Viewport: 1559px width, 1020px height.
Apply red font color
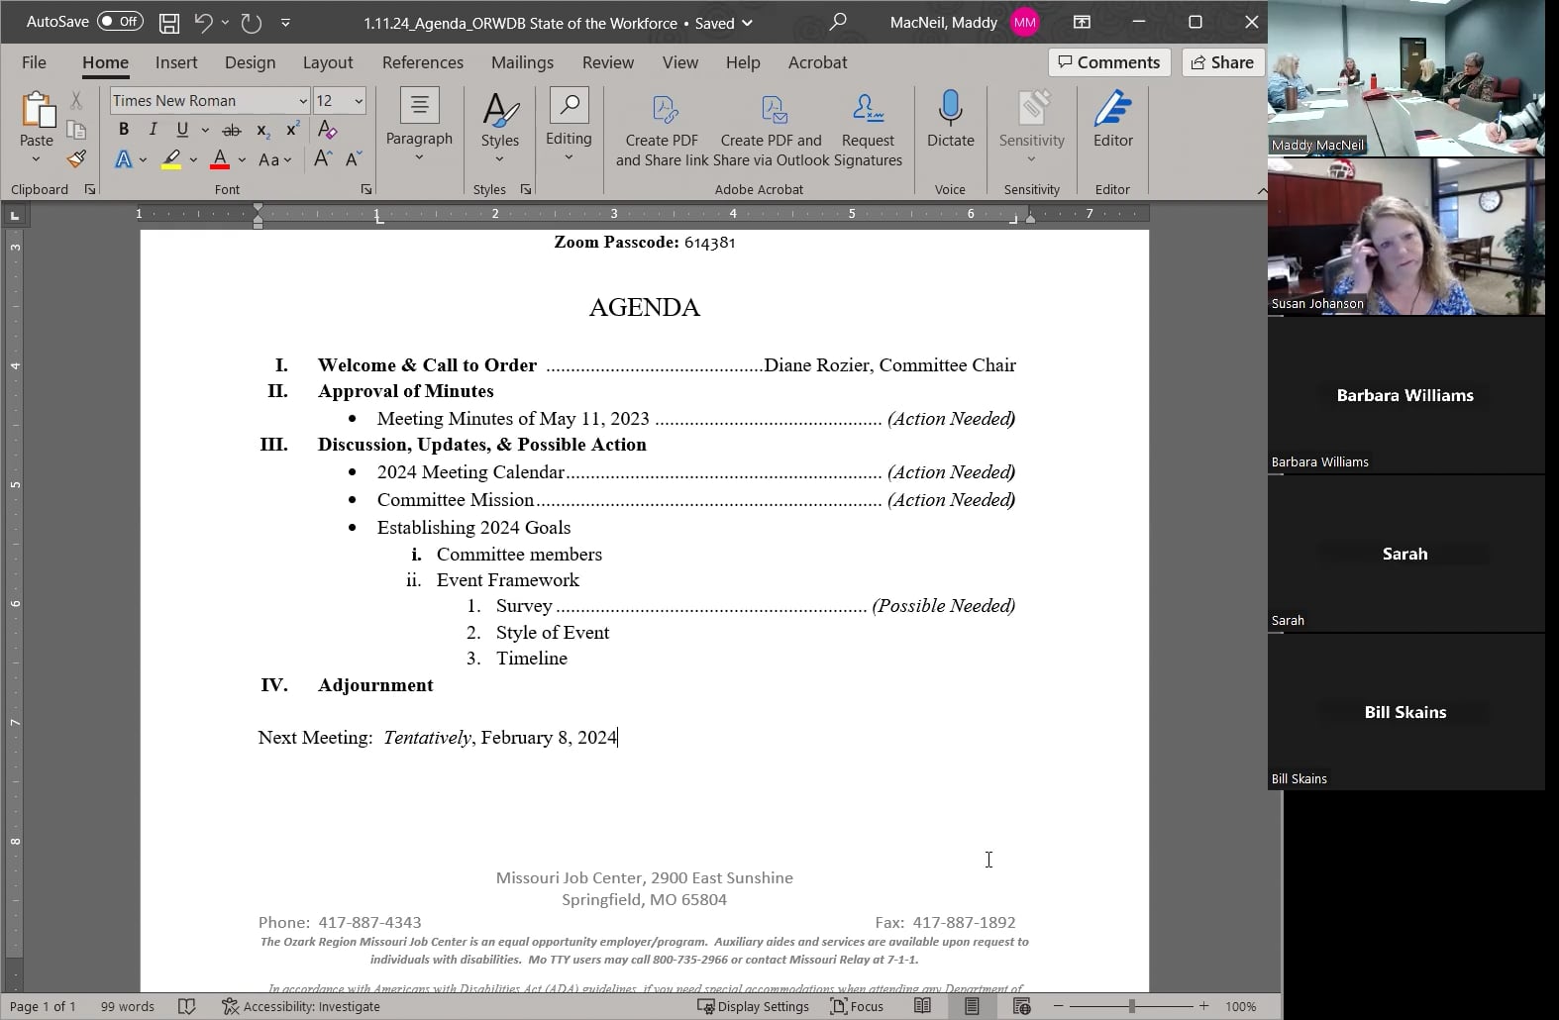220,158
